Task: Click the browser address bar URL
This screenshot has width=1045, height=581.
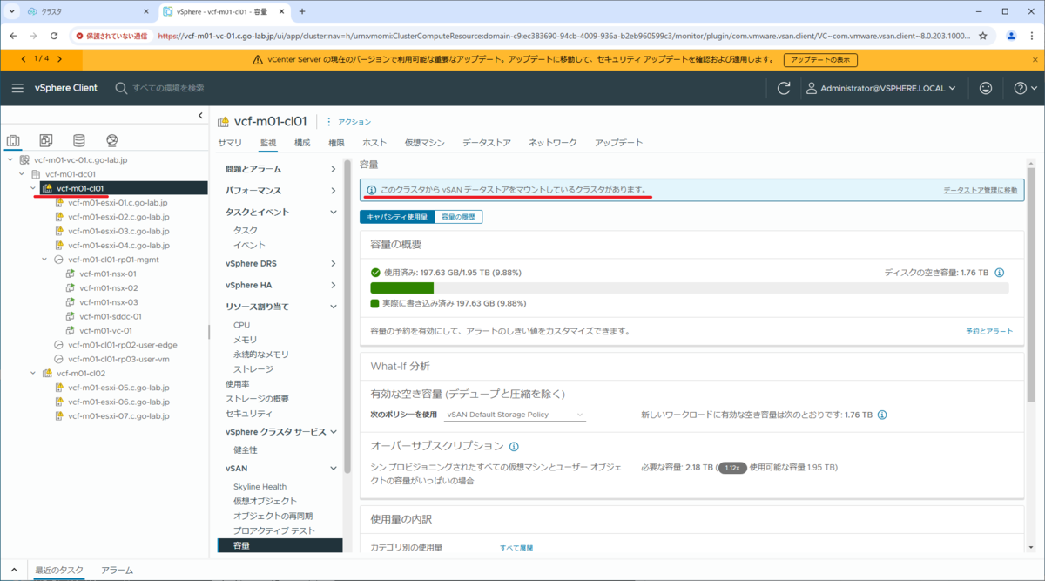Action: tap(564, 36)
